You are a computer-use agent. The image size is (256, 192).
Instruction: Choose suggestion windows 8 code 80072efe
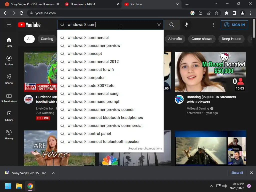[110, 85]
